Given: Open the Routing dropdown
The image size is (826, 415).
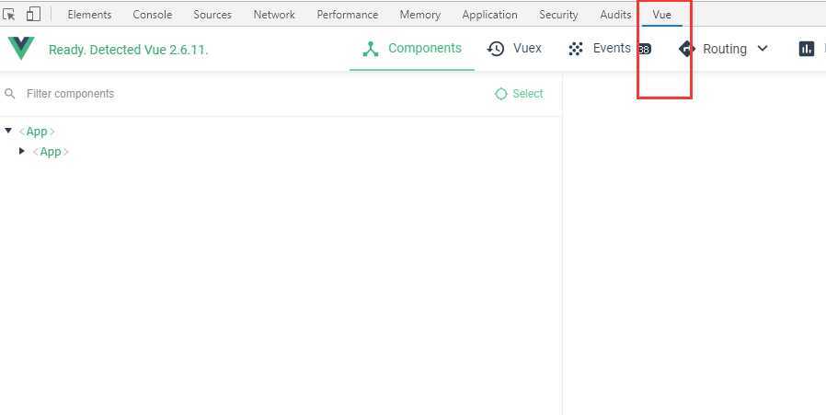Looking at the screenshot, I should tap(723, 49).
